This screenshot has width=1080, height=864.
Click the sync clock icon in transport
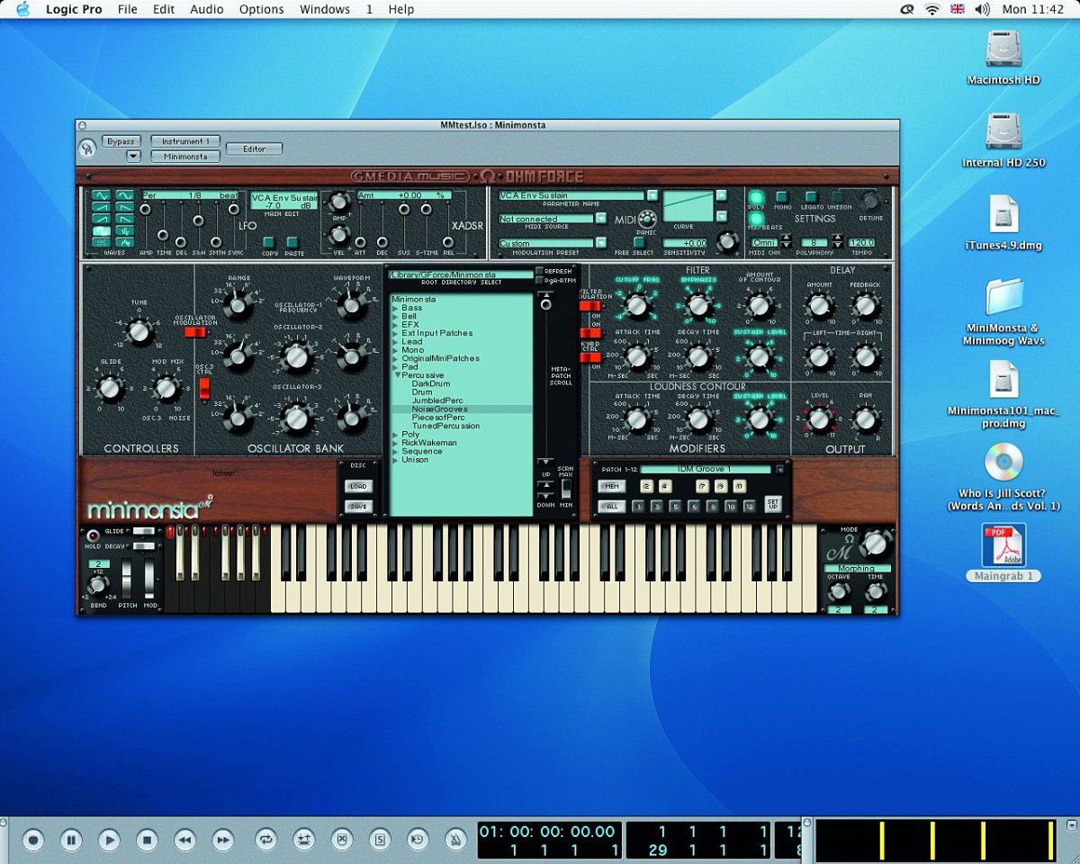[x=418, y=841]
